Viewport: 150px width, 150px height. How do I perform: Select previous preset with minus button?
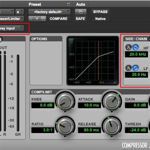31,19
